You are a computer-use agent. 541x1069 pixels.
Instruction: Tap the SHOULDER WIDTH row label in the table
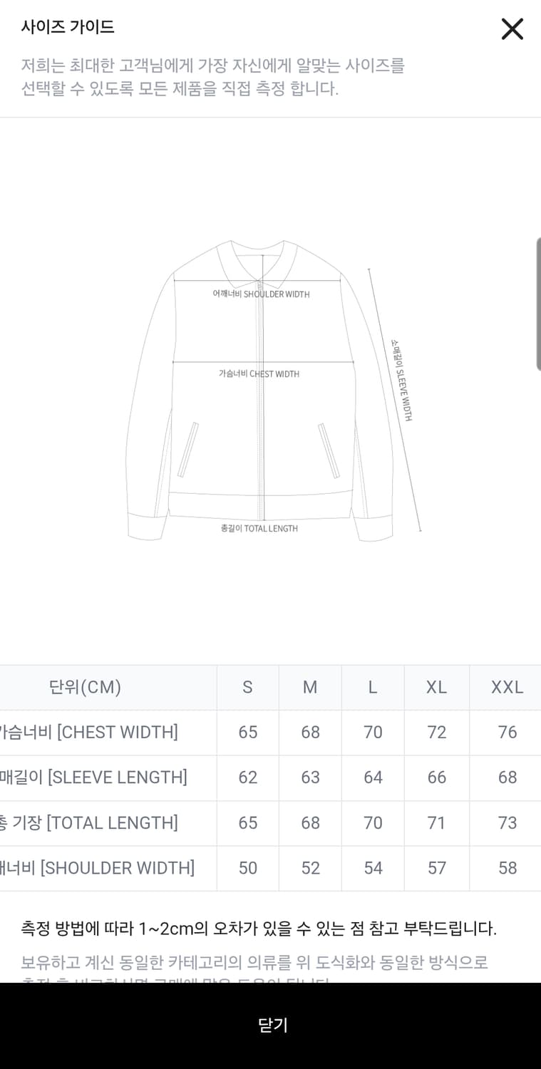pyautogui.click(x=97, y=868)
